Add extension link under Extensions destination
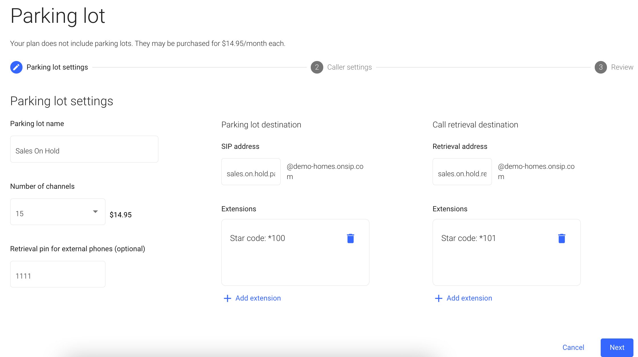Screen dimensions: 638x357 (252, 298)
